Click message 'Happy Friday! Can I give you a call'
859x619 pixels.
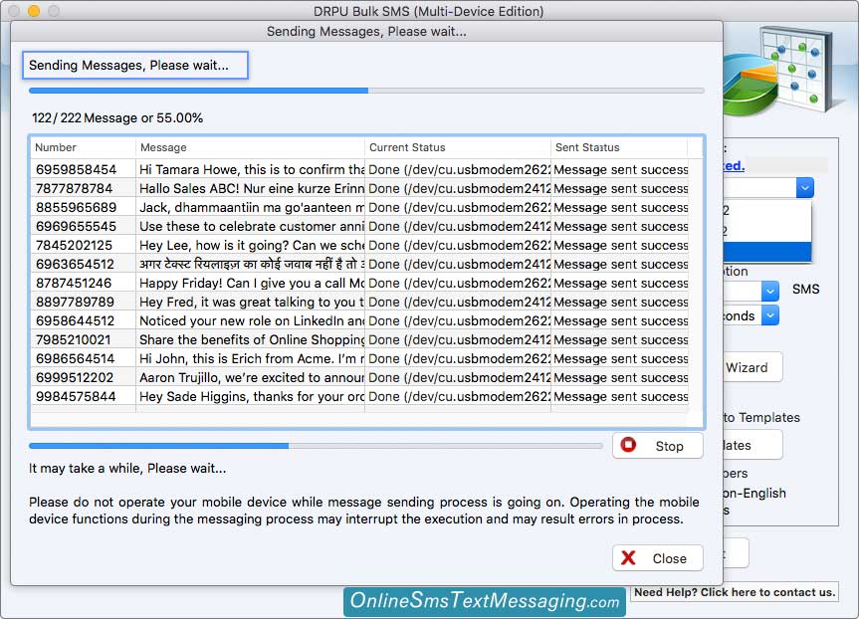[252, 283]
